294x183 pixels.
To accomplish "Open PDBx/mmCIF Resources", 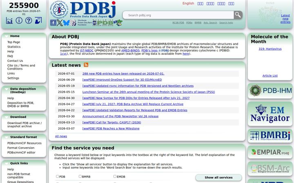I will pyautogui.click(x=24, y=143).
